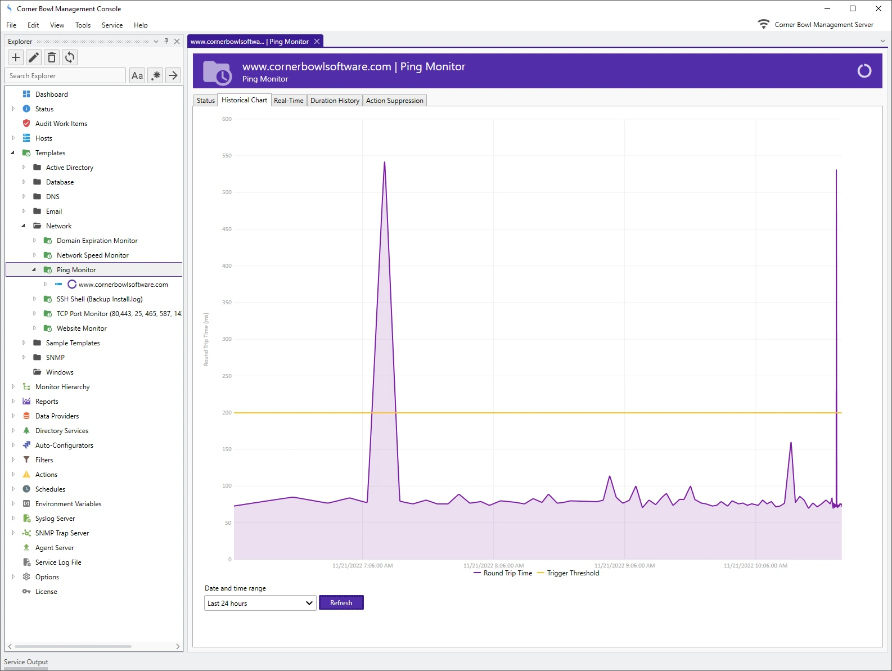The height and width of the screenshot is (671, 892).
Task: Toggle regular expression search option
Action: pyautogui.click(x=156, y=75)
